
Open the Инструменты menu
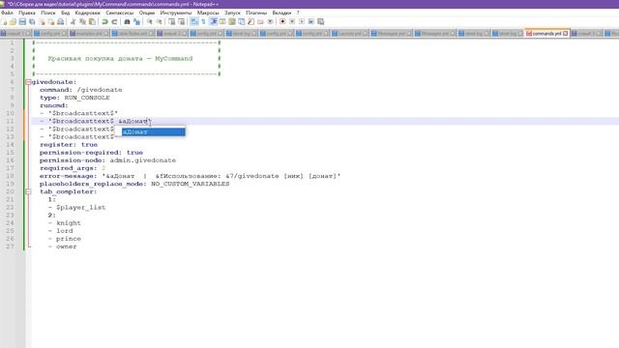tap(176, 13)
